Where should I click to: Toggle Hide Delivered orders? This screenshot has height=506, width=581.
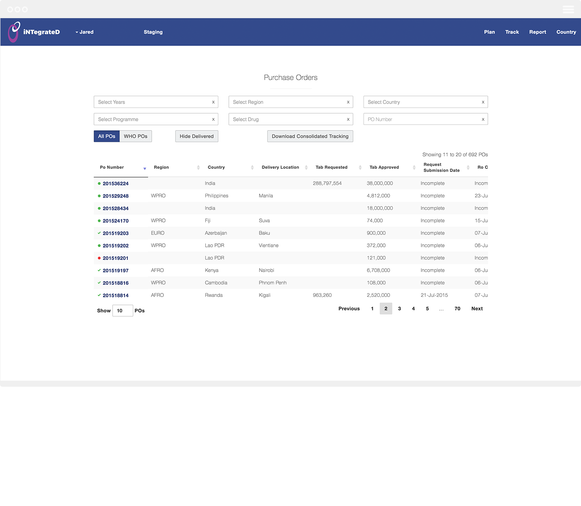[x=196, y=136]
